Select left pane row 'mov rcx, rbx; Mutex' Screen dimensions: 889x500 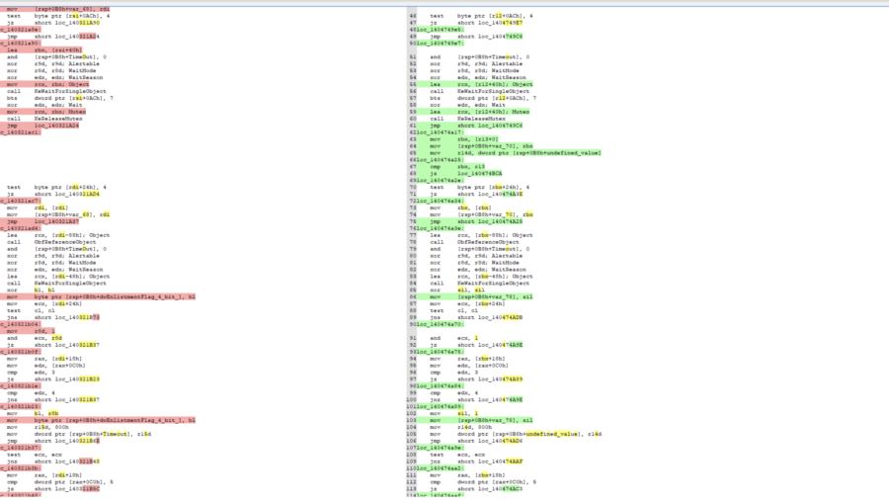click(x=46, y=112)
